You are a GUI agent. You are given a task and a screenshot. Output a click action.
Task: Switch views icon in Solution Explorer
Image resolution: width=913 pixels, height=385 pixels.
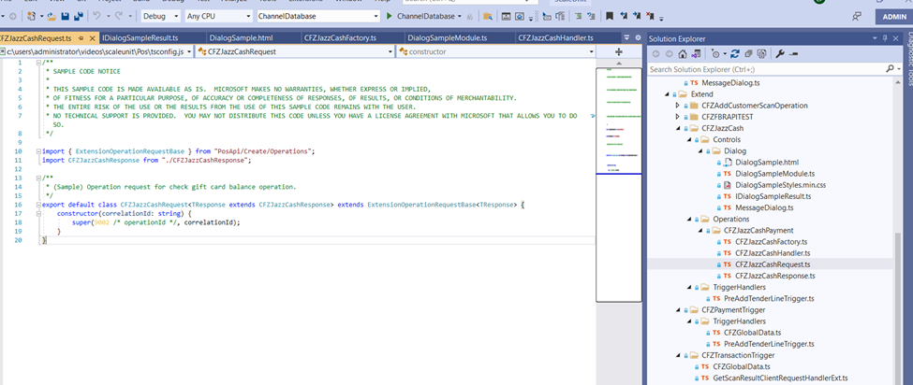click(x=695, y=54)
